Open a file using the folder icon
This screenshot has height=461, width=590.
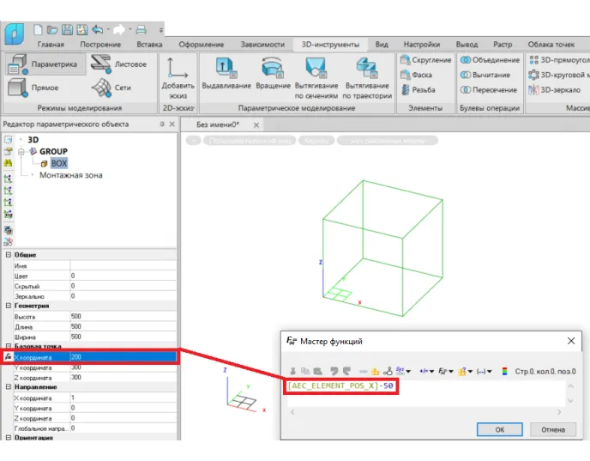click(52, 29)
